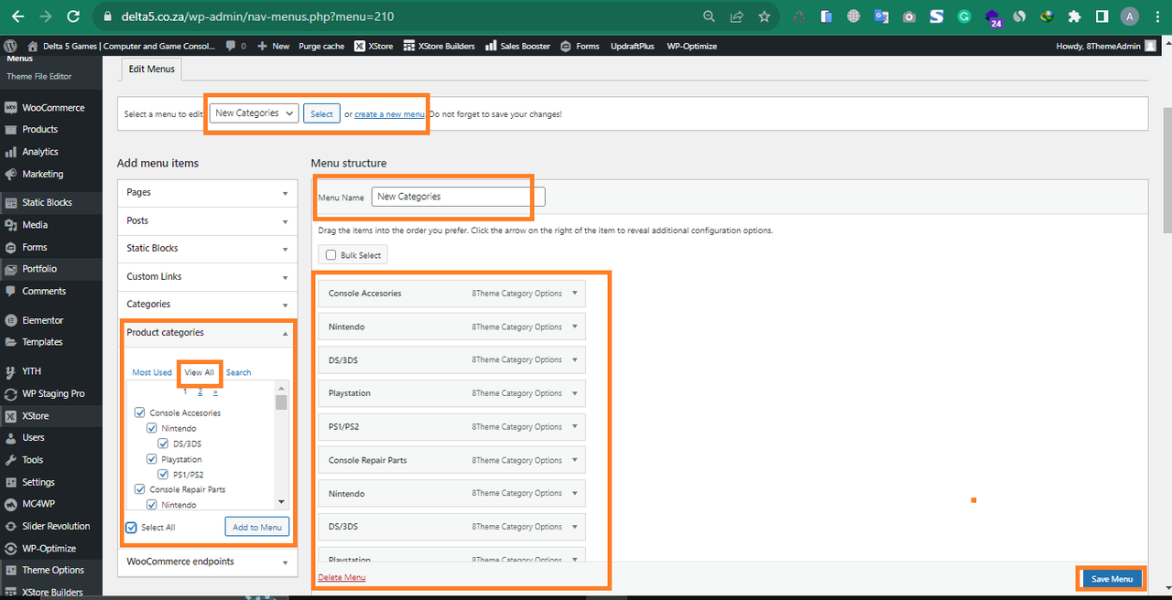Click the WordPress logo in the admin bar
The width and height of the screenshot is (1172, 600).
pyautogui.click(x=11, y=46)
